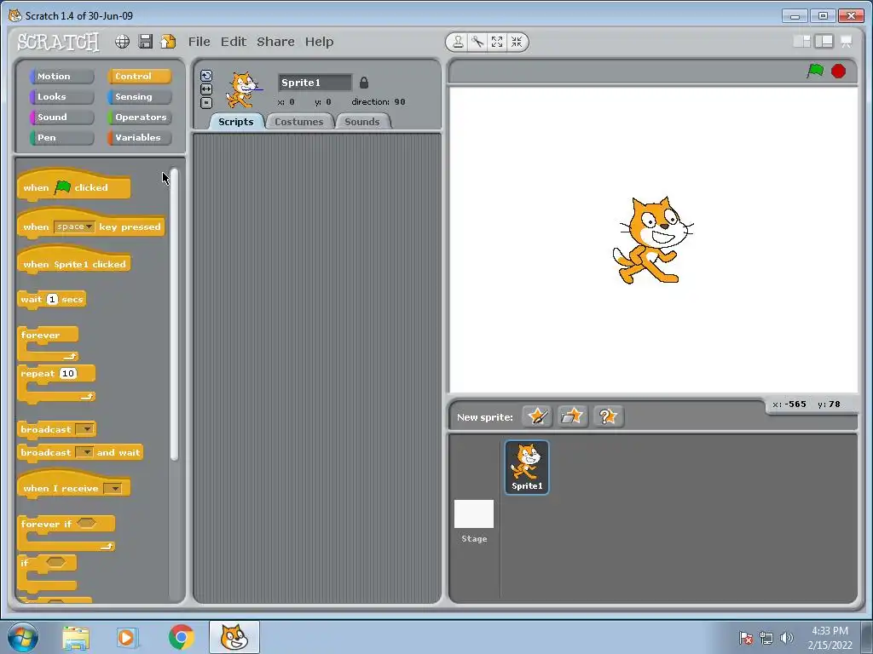Open the Action Center flag icon
Screen dimensions: 873x654
(745, 638)
